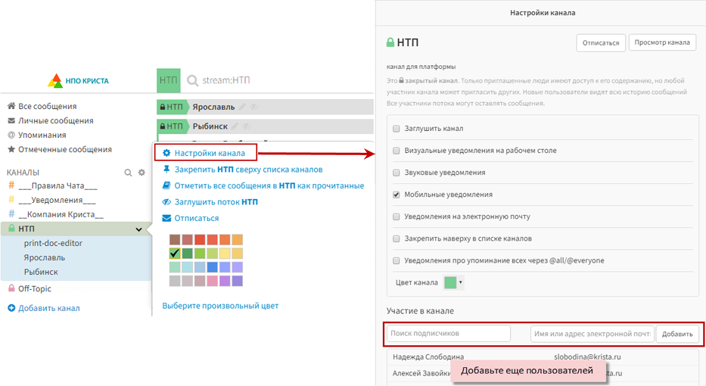Click the plus icon beside Добавить канал
Screen dimensions: 706x386
(x=11, y=308)
